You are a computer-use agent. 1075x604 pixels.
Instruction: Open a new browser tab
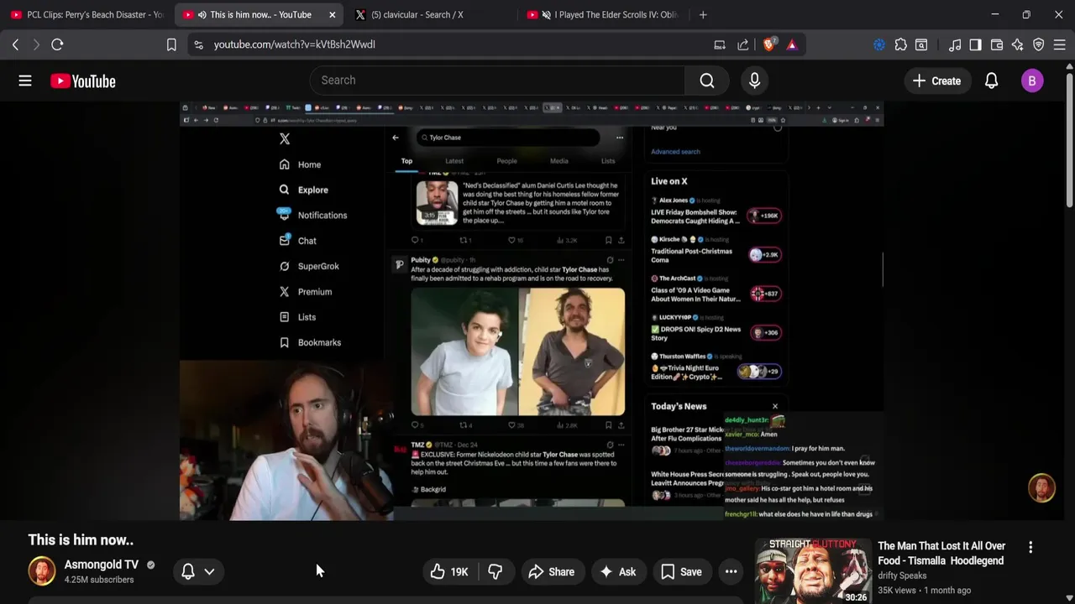pos(703,14)
